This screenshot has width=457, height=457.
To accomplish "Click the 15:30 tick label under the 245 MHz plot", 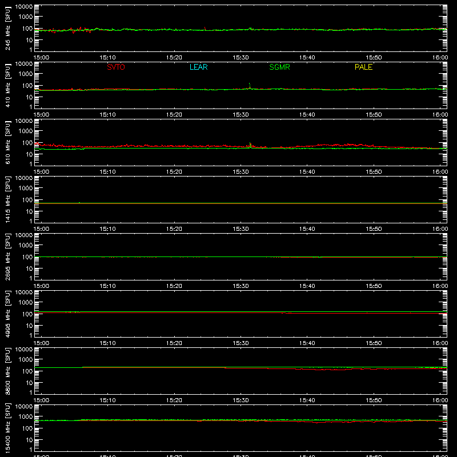I will pos(240,58).
